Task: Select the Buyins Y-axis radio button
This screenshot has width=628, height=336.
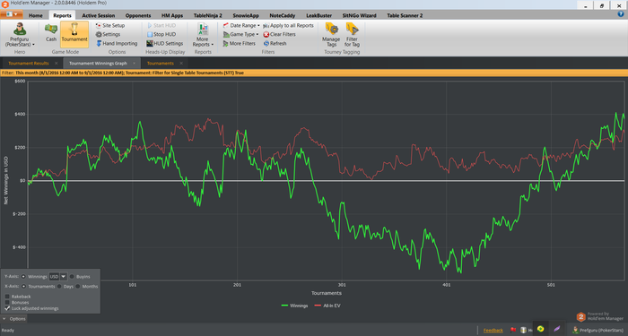Action: point(72,276)
